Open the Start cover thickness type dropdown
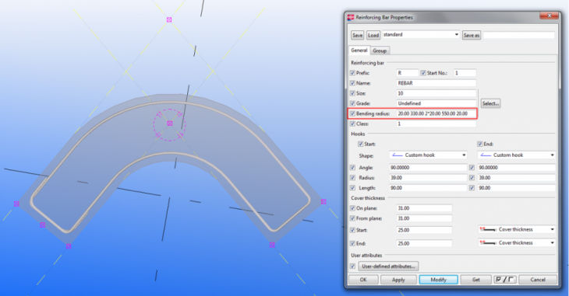569x296 pixels. tap(517, 230)
